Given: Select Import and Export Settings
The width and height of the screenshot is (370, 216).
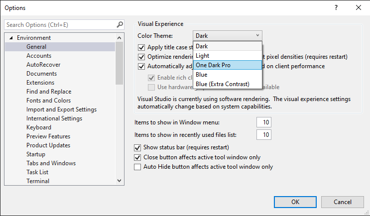Looking at the screenshot, I should point(61,109).
